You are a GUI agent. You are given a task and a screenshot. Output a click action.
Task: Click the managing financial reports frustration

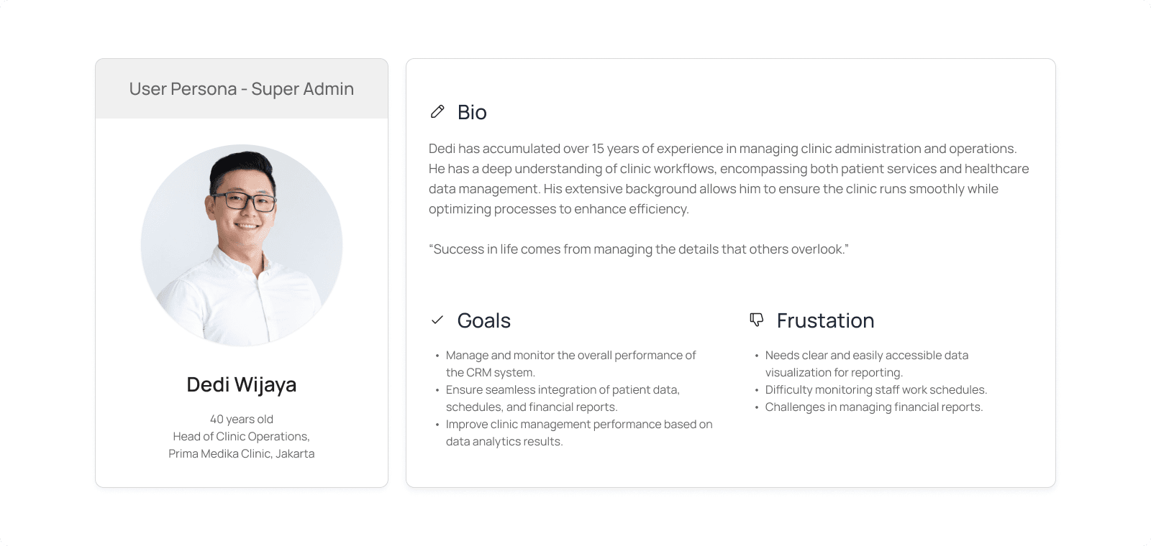pyautogui.click(x=874, y=407)
